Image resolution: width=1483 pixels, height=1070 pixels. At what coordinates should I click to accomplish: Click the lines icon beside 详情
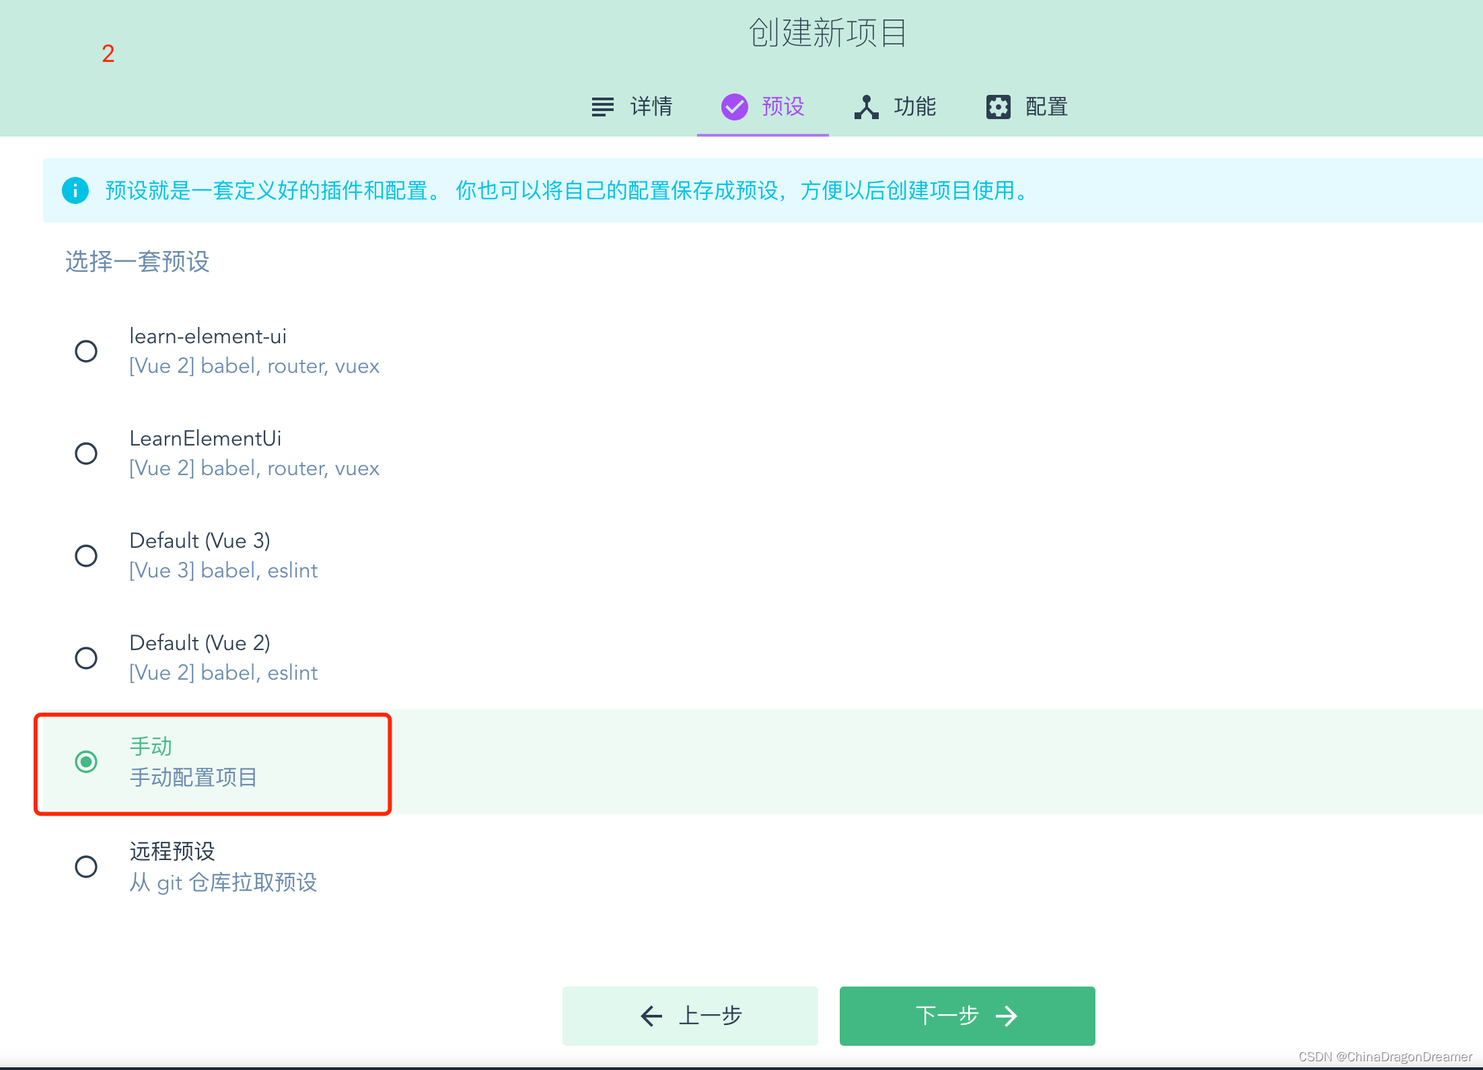602,106
